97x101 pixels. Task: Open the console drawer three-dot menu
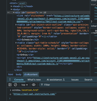coord(10,79)
